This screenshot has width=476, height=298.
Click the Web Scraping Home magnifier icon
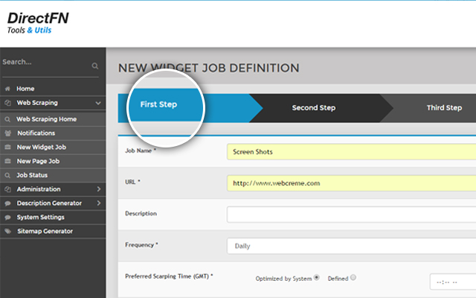point(7,119)
